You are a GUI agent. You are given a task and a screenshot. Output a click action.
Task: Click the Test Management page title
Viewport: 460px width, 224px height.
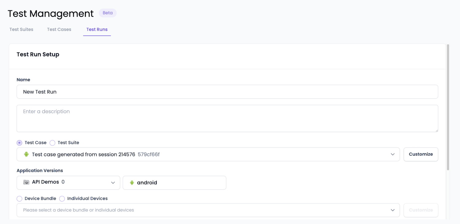click(x=51, y=13)
